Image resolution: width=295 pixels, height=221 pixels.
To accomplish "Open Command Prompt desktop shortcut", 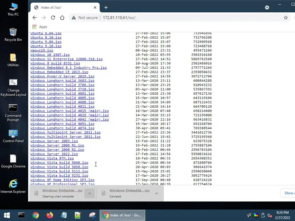I will 13,113.
